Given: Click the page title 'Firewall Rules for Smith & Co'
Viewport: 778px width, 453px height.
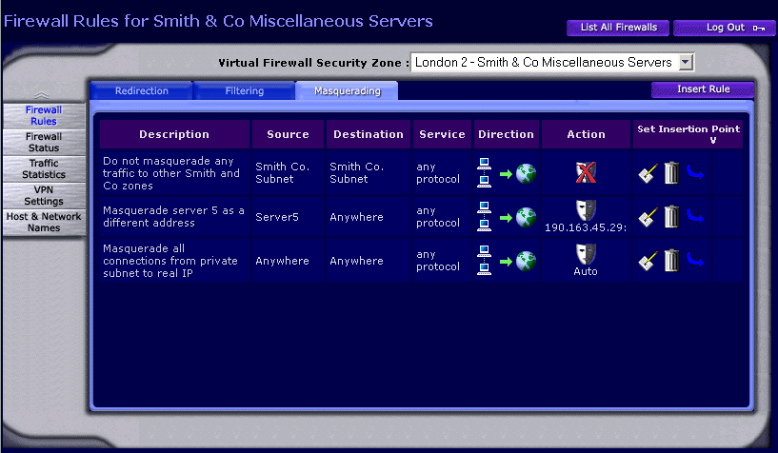Looking at the screenshot, I should point(218,21).
